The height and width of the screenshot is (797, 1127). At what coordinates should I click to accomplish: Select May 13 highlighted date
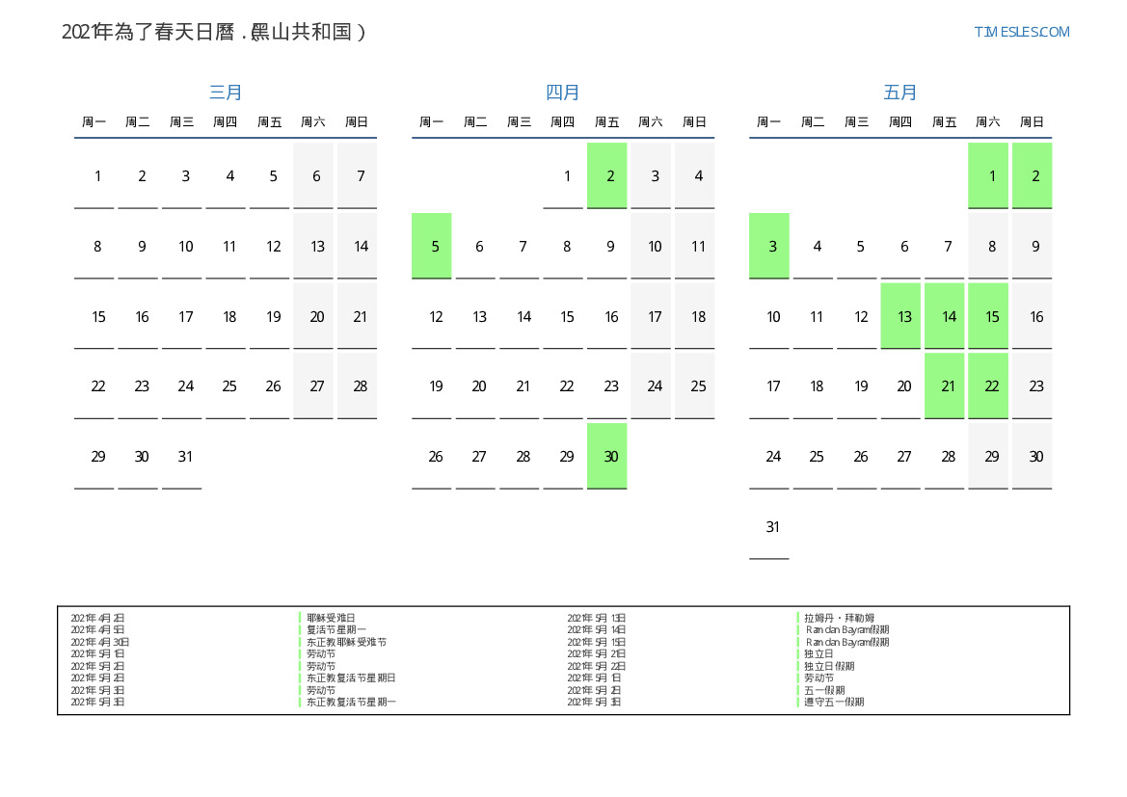point(900,316)
